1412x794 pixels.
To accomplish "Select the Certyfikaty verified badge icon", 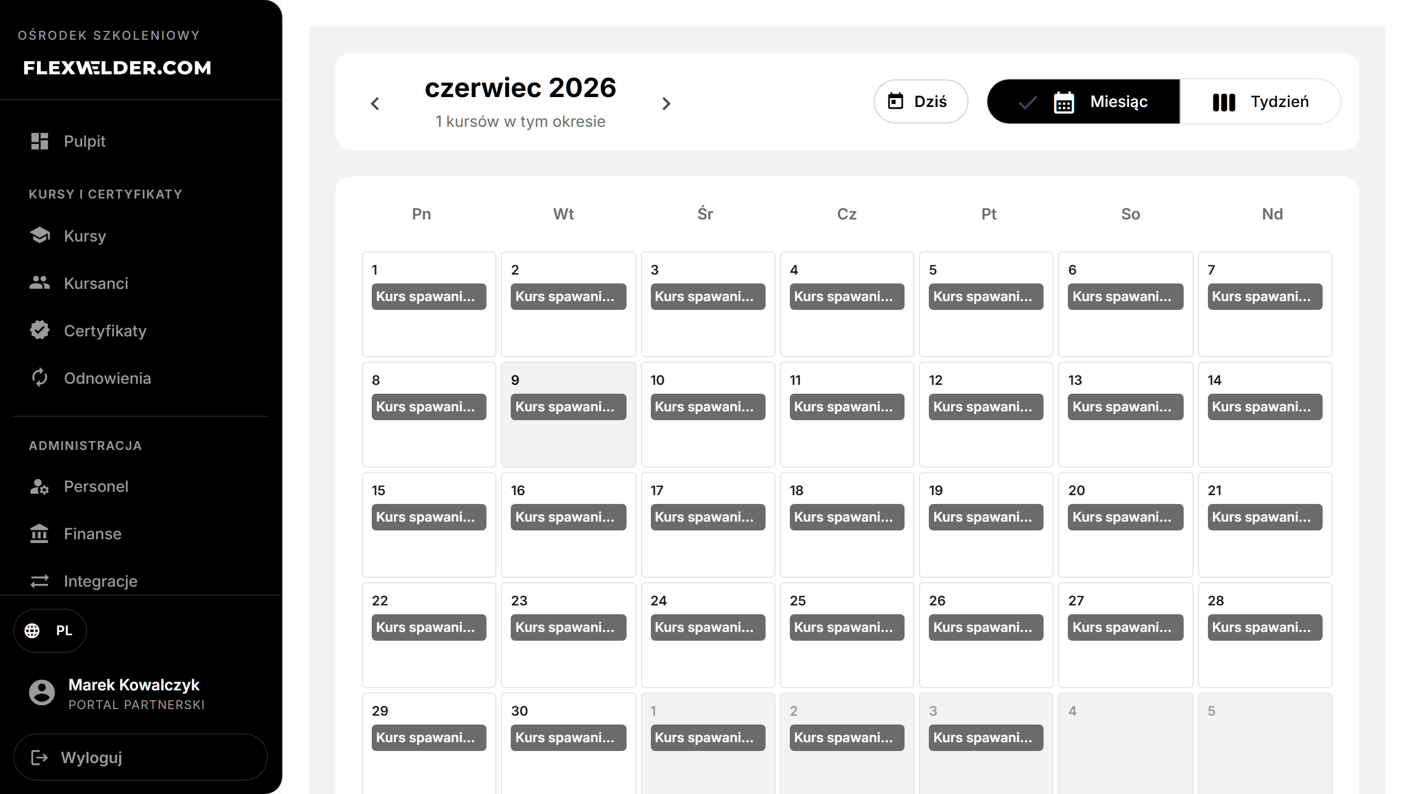I will 40,330.
